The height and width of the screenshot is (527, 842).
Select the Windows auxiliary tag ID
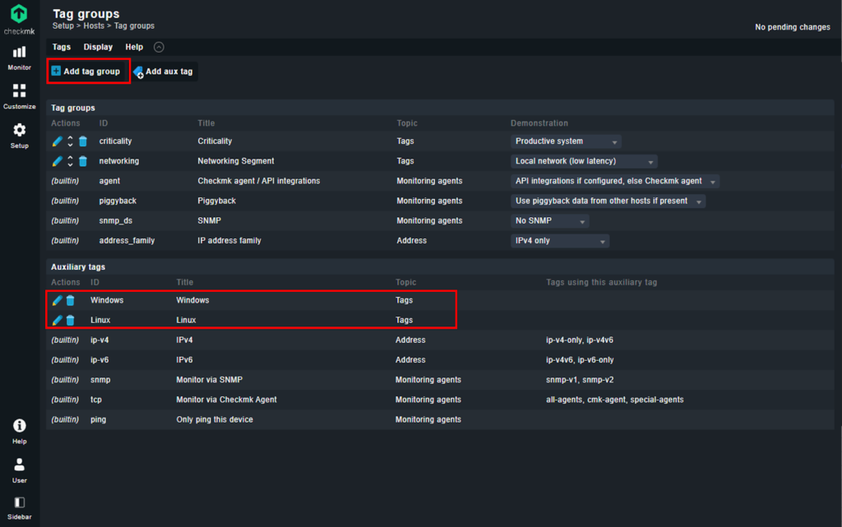pos(107,300)
